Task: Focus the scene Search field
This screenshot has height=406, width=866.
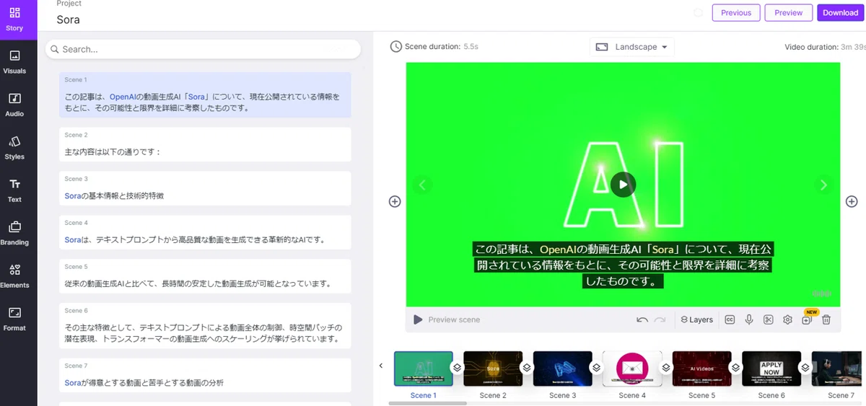Action: [203, 49]
